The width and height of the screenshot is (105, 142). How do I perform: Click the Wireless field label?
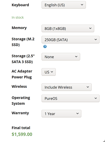click(x=19, y=86)
